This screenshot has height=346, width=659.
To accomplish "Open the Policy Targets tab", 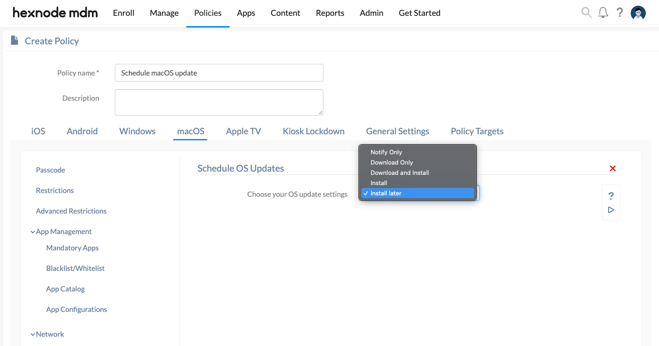I will (477, 131).
